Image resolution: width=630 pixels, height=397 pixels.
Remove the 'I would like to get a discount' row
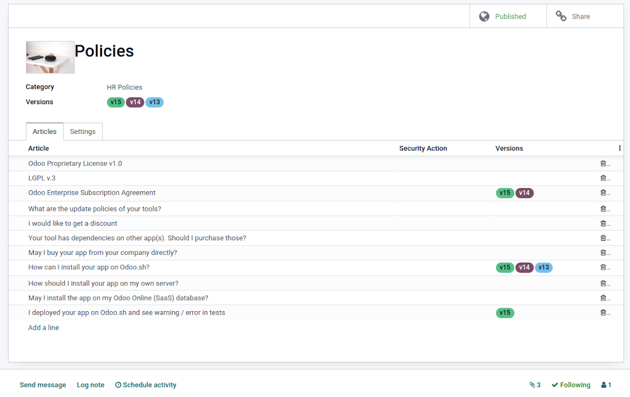click(603, 224)
